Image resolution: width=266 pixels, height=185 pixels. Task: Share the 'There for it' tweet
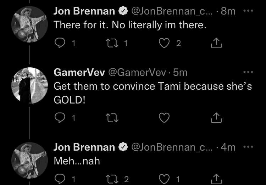[216, 43]
